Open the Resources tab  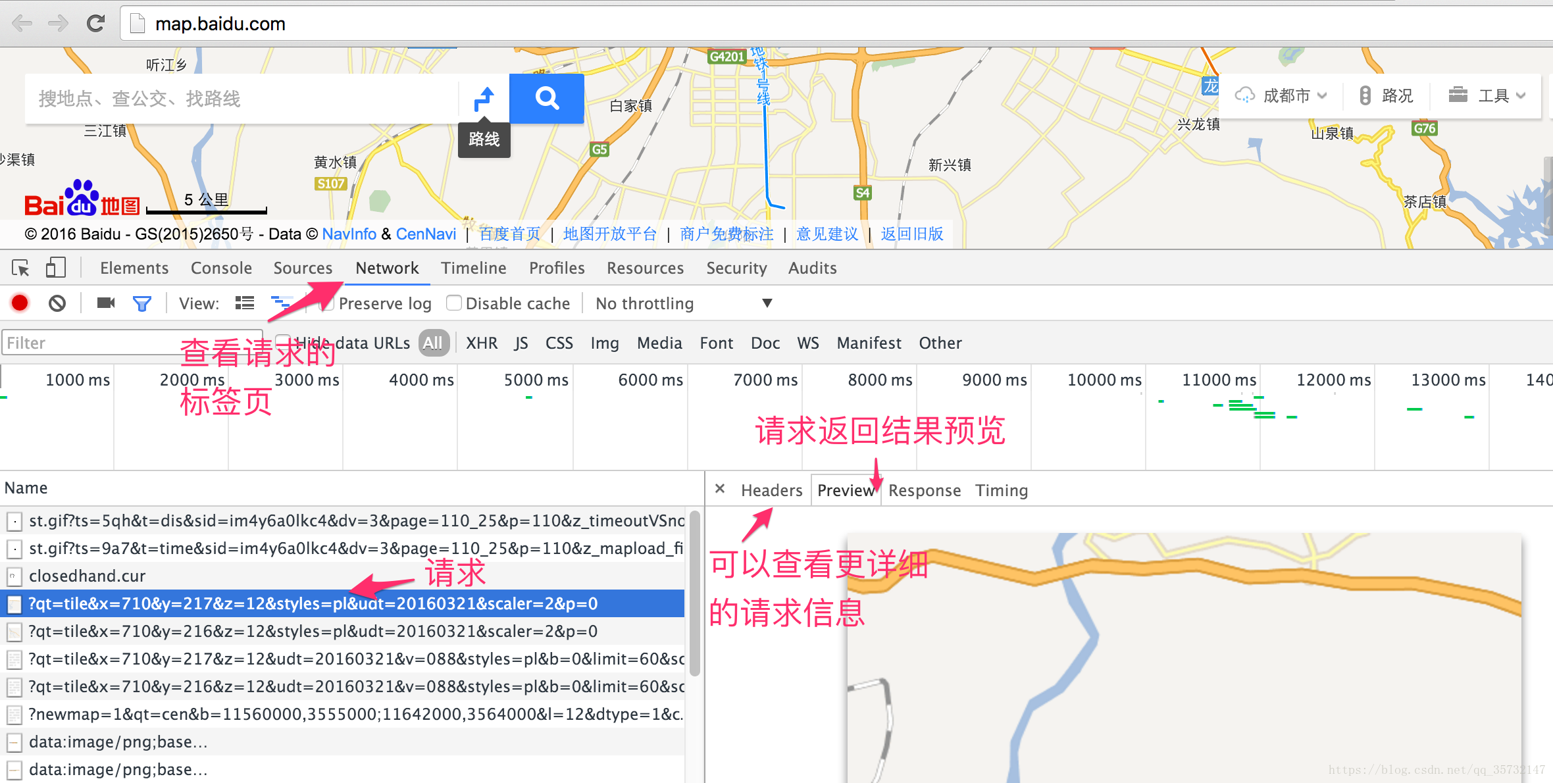tap(645, 268)
